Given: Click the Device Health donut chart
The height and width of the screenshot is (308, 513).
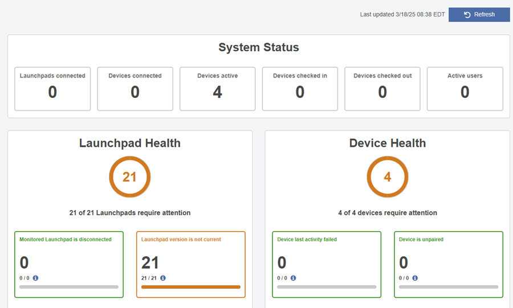Looking at the screenshot, I should tap(388, 177).
